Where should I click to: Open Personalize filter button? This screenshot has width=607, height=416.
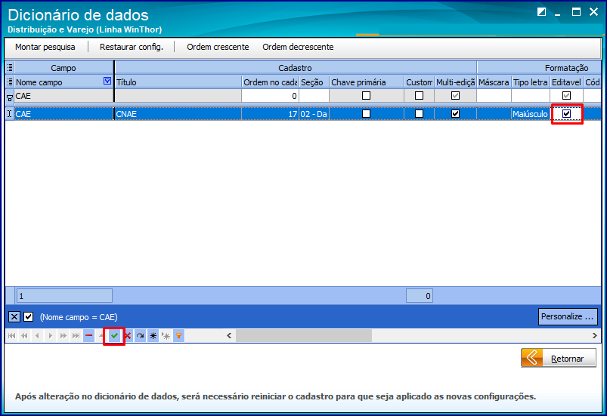[x=568, y=316]
